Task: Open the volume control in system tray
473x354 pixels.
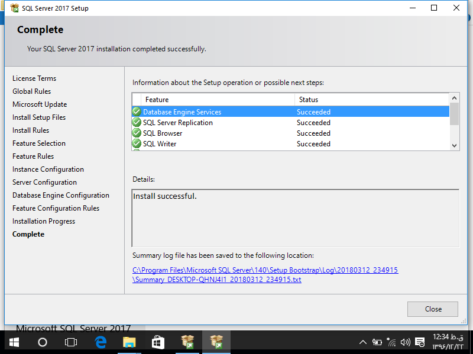Action: point(405,342)
